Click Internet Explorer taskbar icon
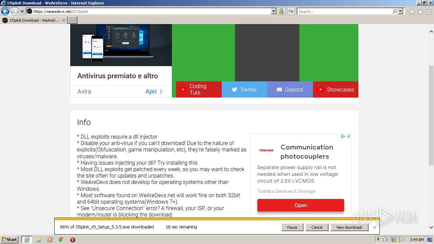The width and height of the screenshot is (434, 244). click(26, 240)
